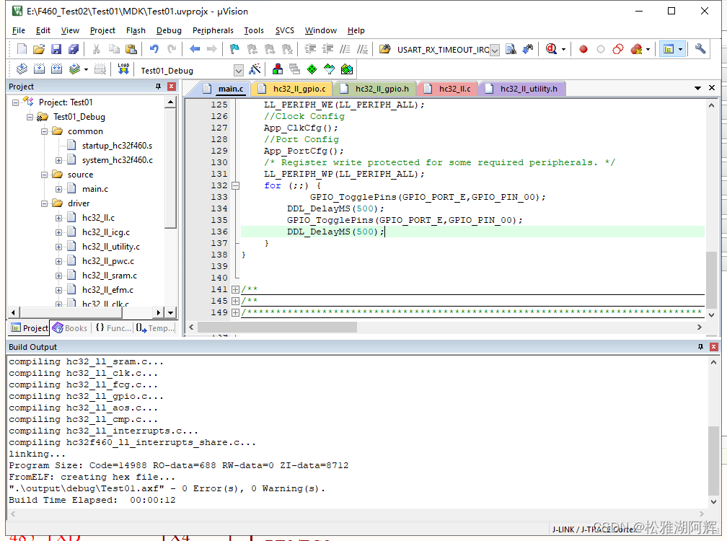Navigate backward with the blue left arrow
This screenshot has width=727, height=541.
[x=195, y=49]
